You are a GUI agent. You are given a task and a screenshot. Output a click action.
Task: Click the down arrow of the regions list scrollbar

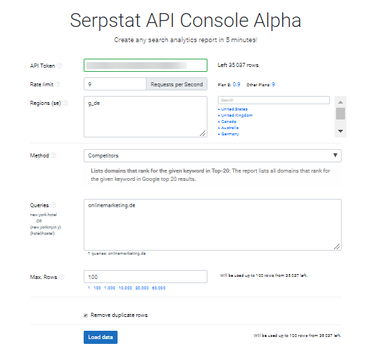coord(340,131)
